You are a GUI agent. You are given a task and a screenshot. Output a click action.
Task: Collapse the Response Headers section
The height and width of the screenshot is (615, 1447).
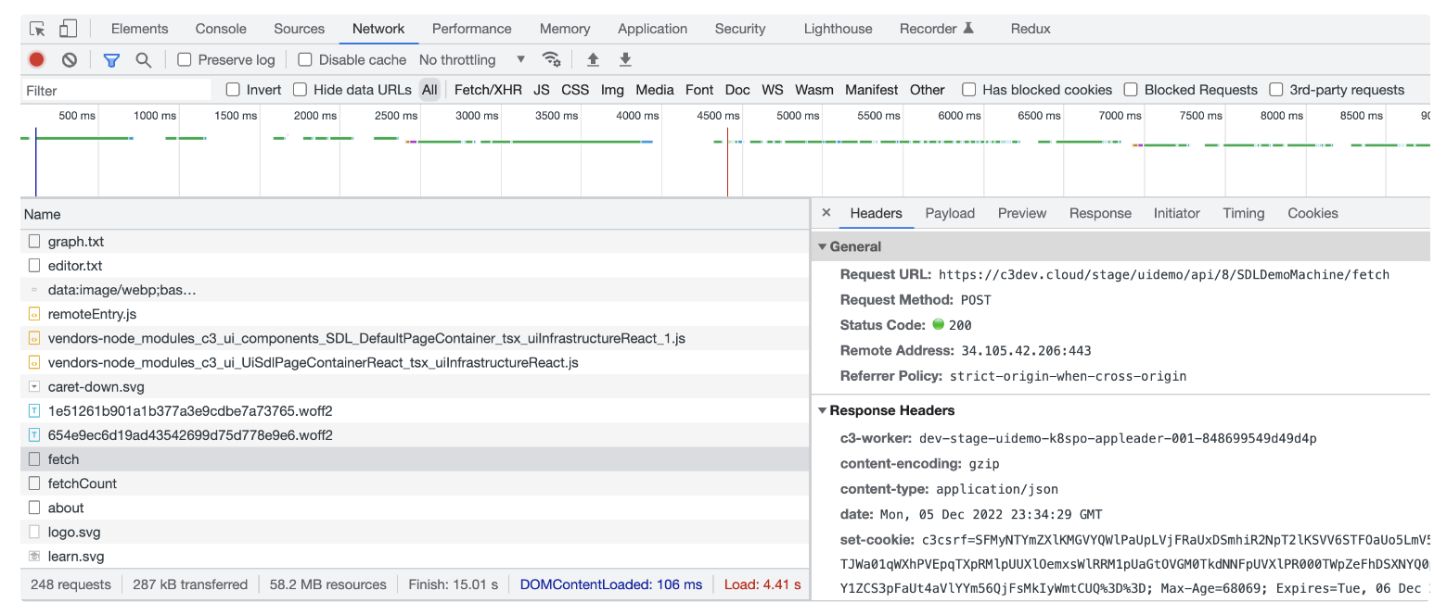[x=823, y=411]
